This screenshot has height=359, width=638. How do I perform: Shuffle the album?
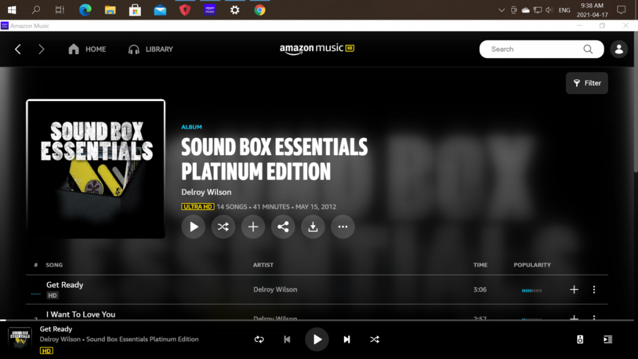coord(223,227)
